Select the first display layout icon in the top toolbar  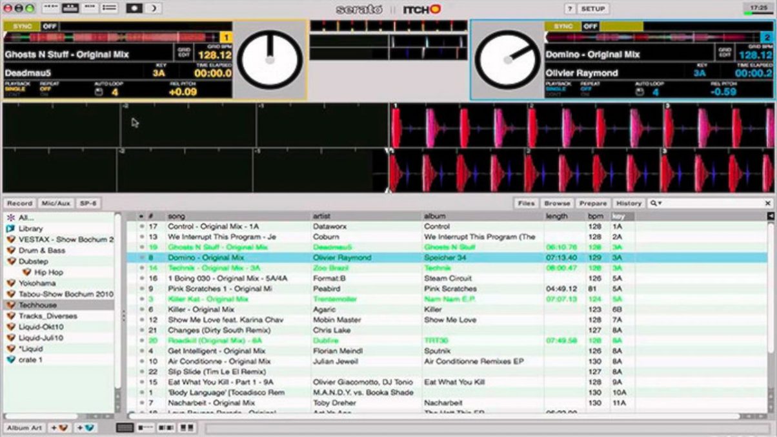51,8
